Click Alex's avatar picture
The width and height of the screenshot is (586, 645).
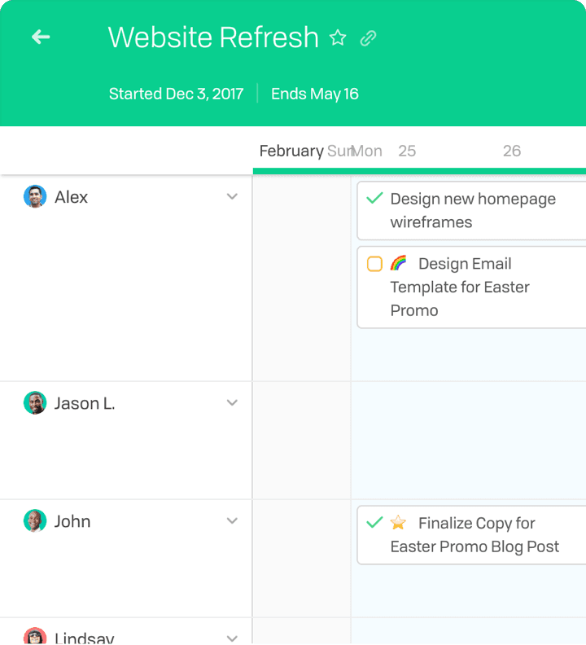tap(35, 197)
